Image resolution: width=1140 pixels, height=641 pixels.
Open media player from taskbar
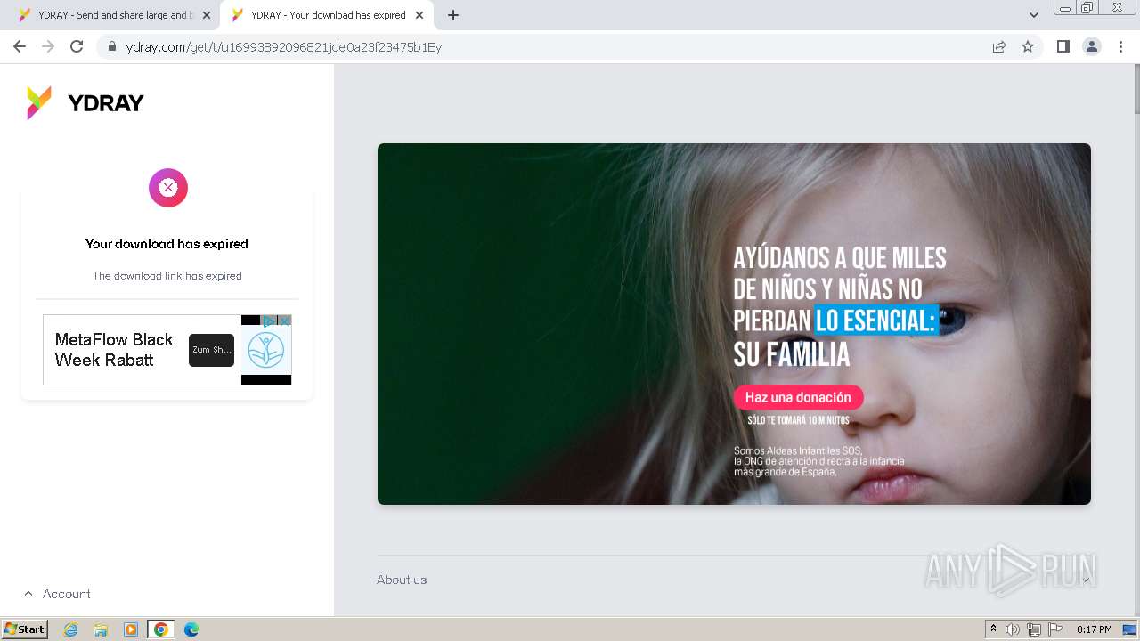coord(131,629)
